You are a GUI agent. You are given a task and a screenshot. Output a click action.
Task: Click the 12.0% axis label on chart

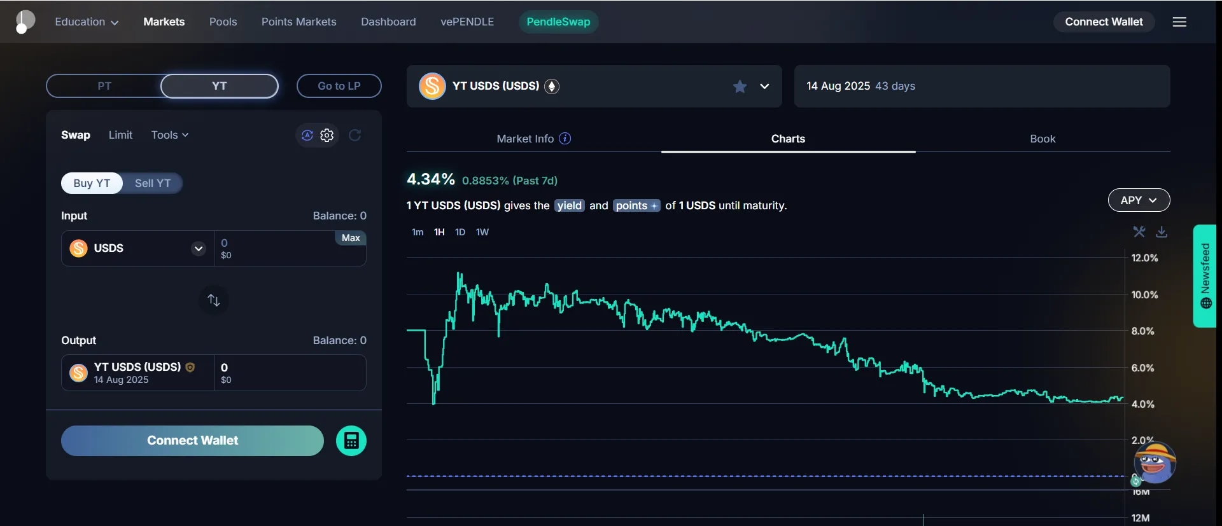[1144, 258]
